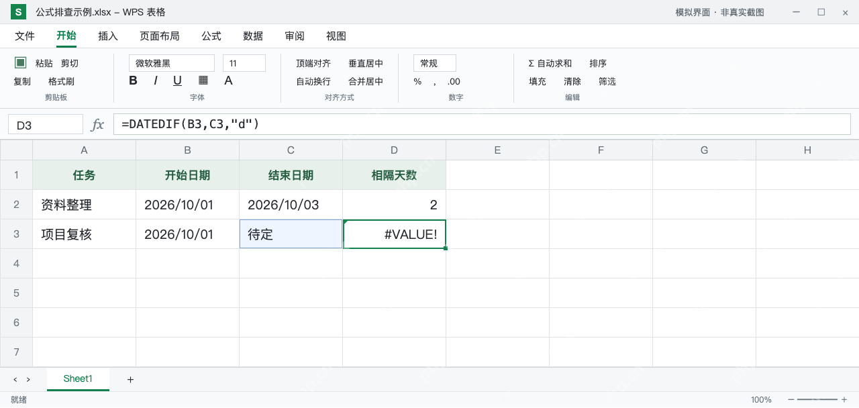Zoom in with the plus icon
Image resolution: width=859 pixels, height=408 pixels.
coord(844,400)
